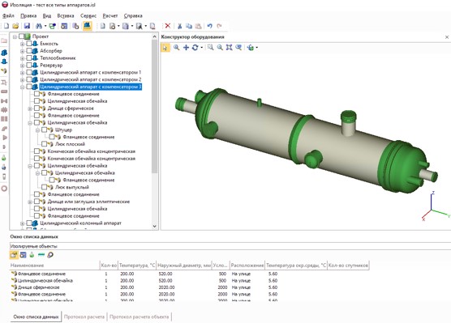Screen dimensions: 451x323
Task: Click the Расположение column header
Action: (247, 266)
